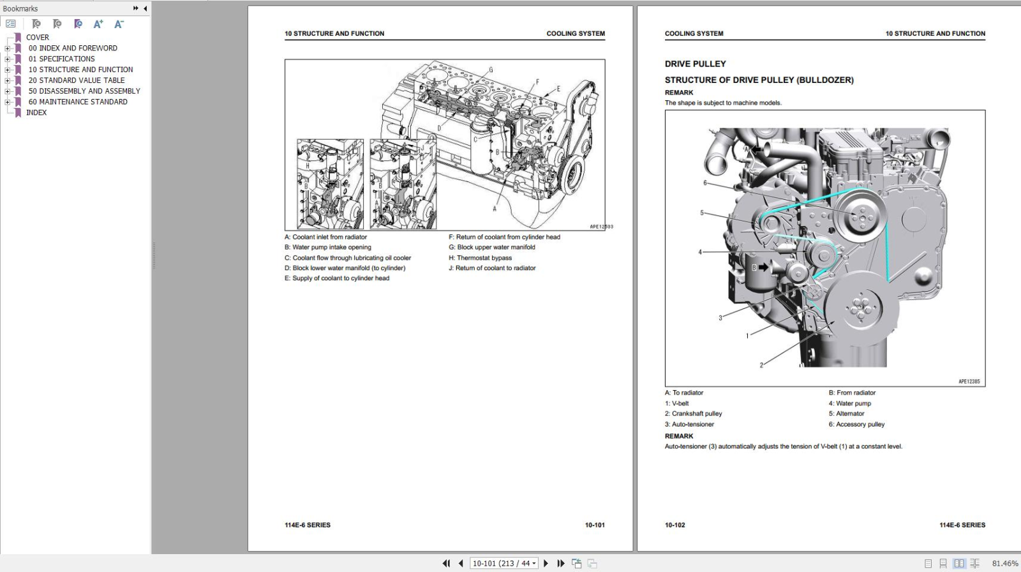Enable continuous page view mode

coord(943,564)
